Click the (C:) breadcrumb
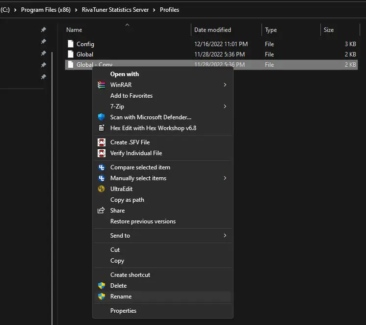Screen dimensions: 366x325 pos(5,10)
